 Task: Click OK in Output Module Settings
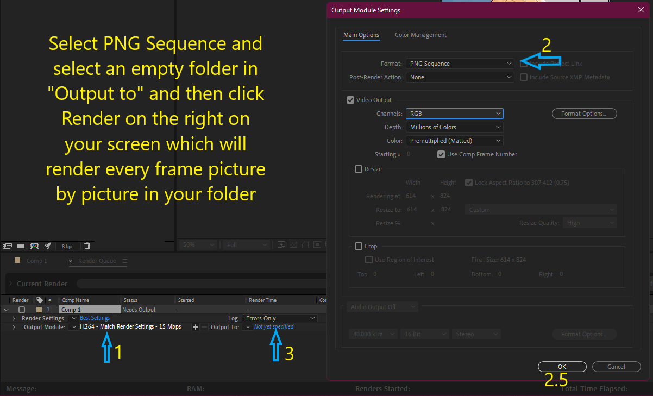(562, 367)
